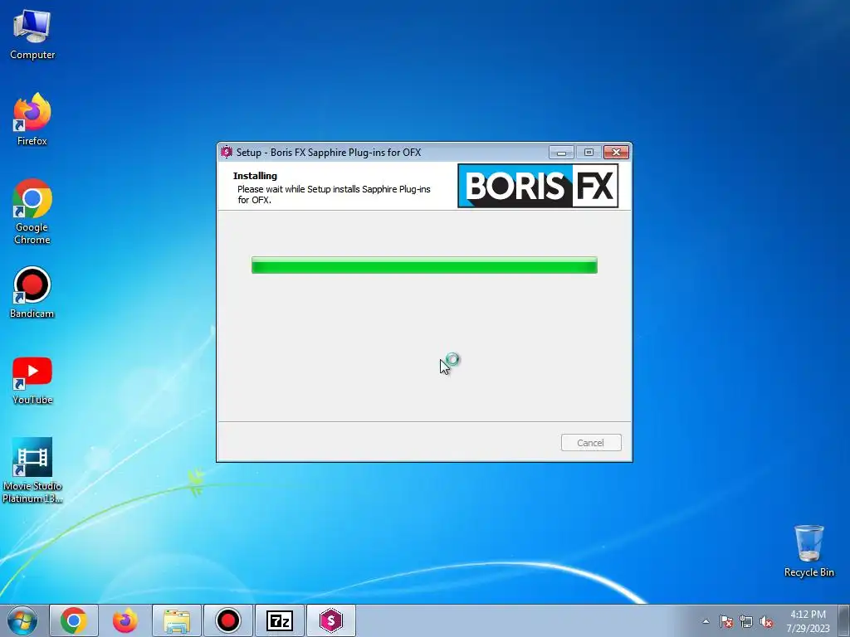The height and width of the screenshot is (637, 850).
Task: Open the clock showing 4:12 PM
Action: (x=808, y=621)
